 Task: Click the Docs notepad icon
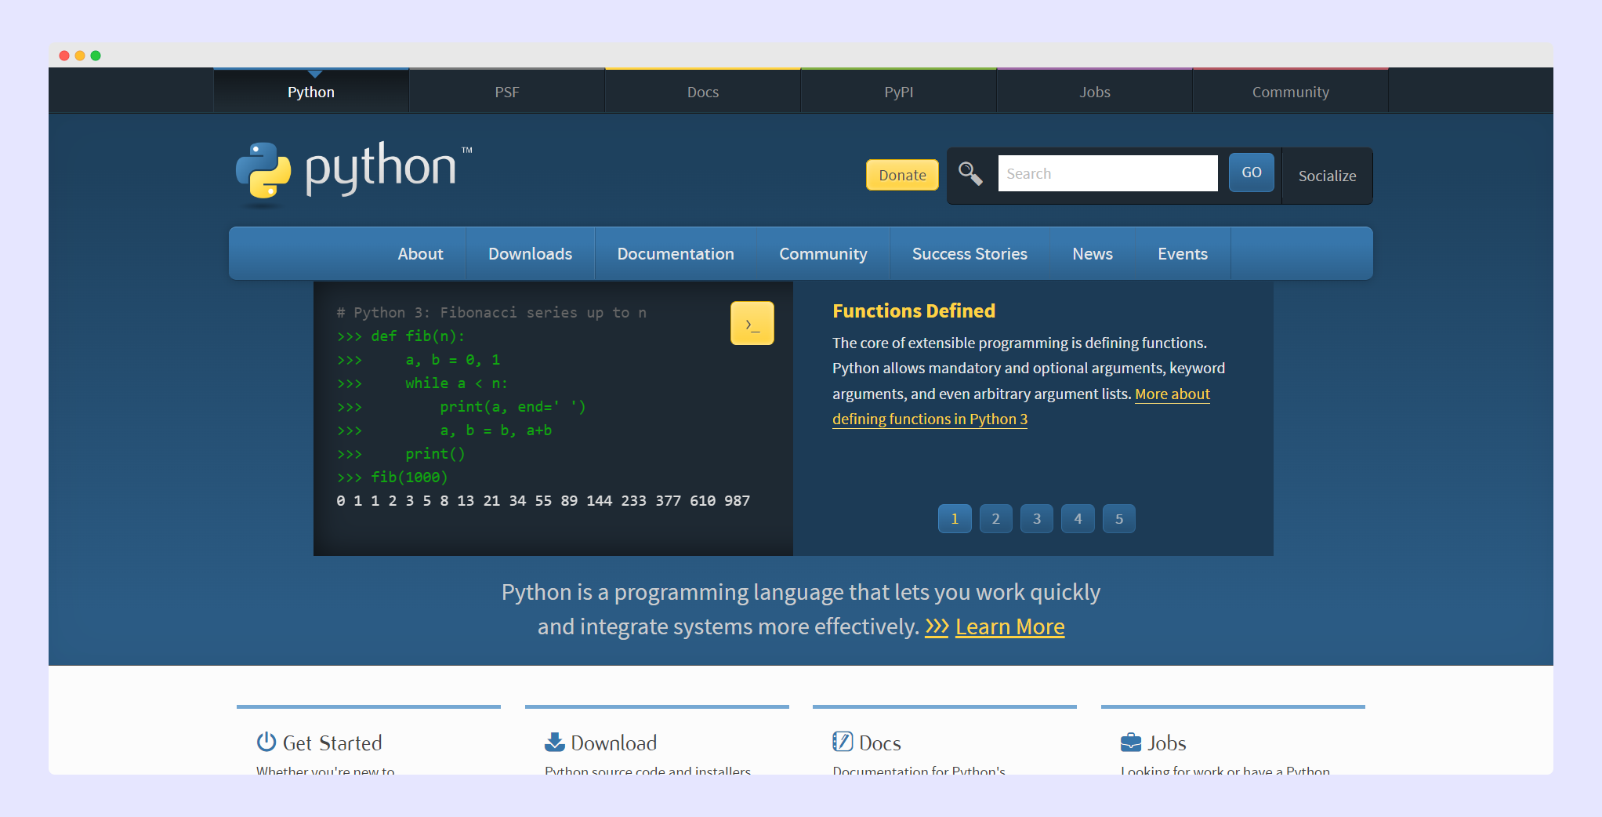843,742
